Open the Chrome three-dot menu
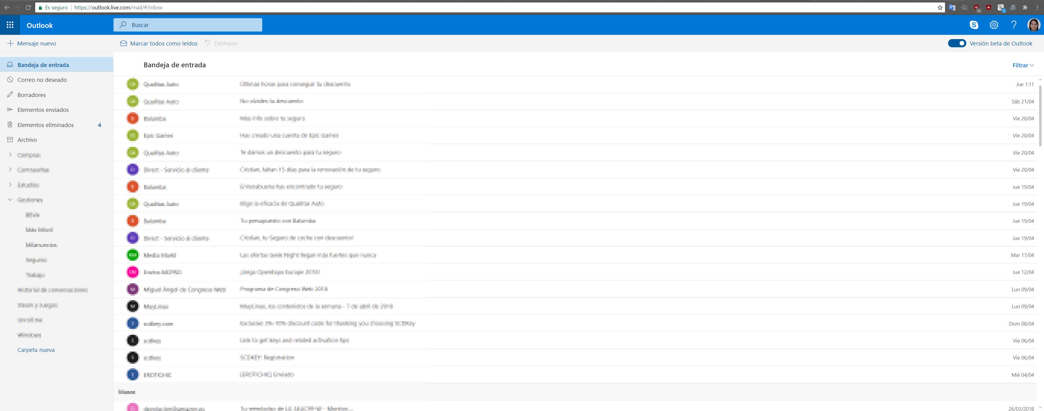 click(x=1037, y=7)
